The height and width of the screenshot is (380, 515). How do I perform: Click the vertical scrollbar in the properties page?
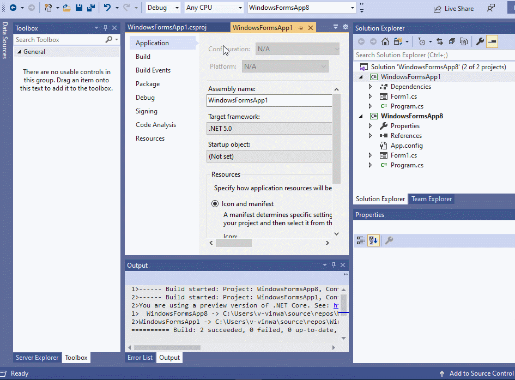pos(336,138)
